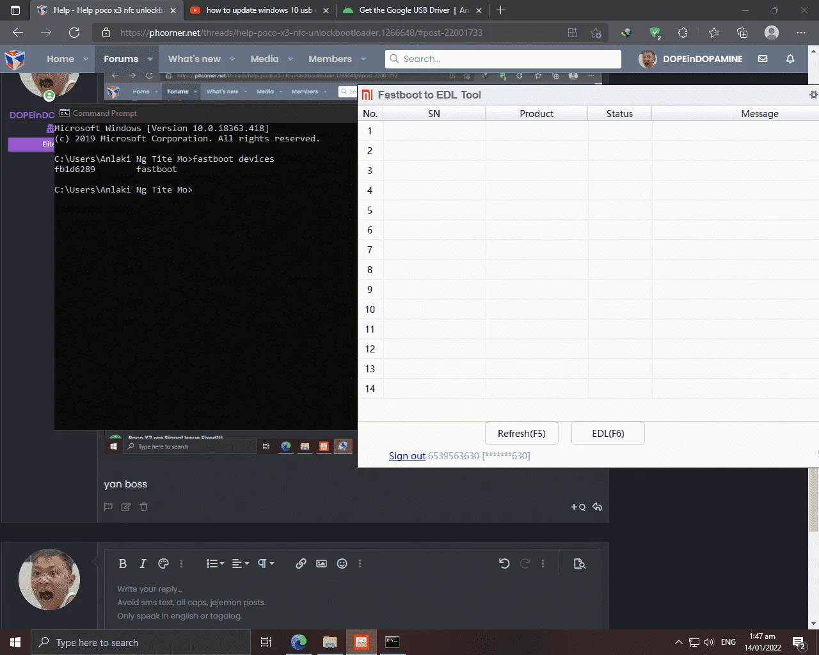Open the browser Favorites list icon
This screenshot has height=655, width=819.
point(714,33)
